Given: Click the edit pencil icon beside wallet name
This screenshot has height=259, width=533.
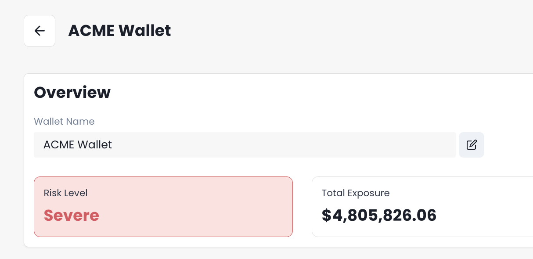Looking at the screenshot, I should (472, 145).
